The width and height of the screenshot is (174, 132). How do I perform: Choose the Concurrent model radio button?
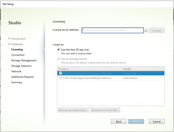[61, 73]
